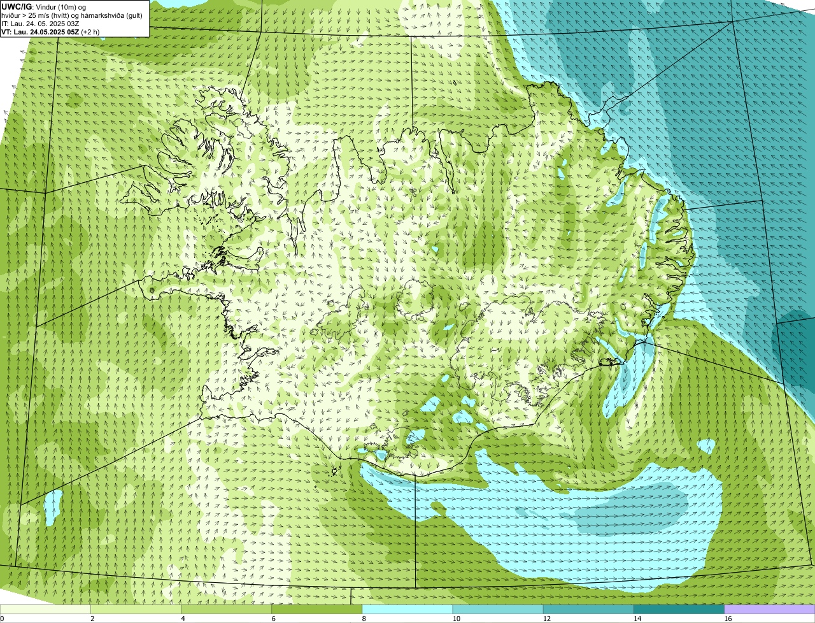Click the light cyan 8–10 legend swatch
The image size is (815, 623).
(x=407, y=609)
